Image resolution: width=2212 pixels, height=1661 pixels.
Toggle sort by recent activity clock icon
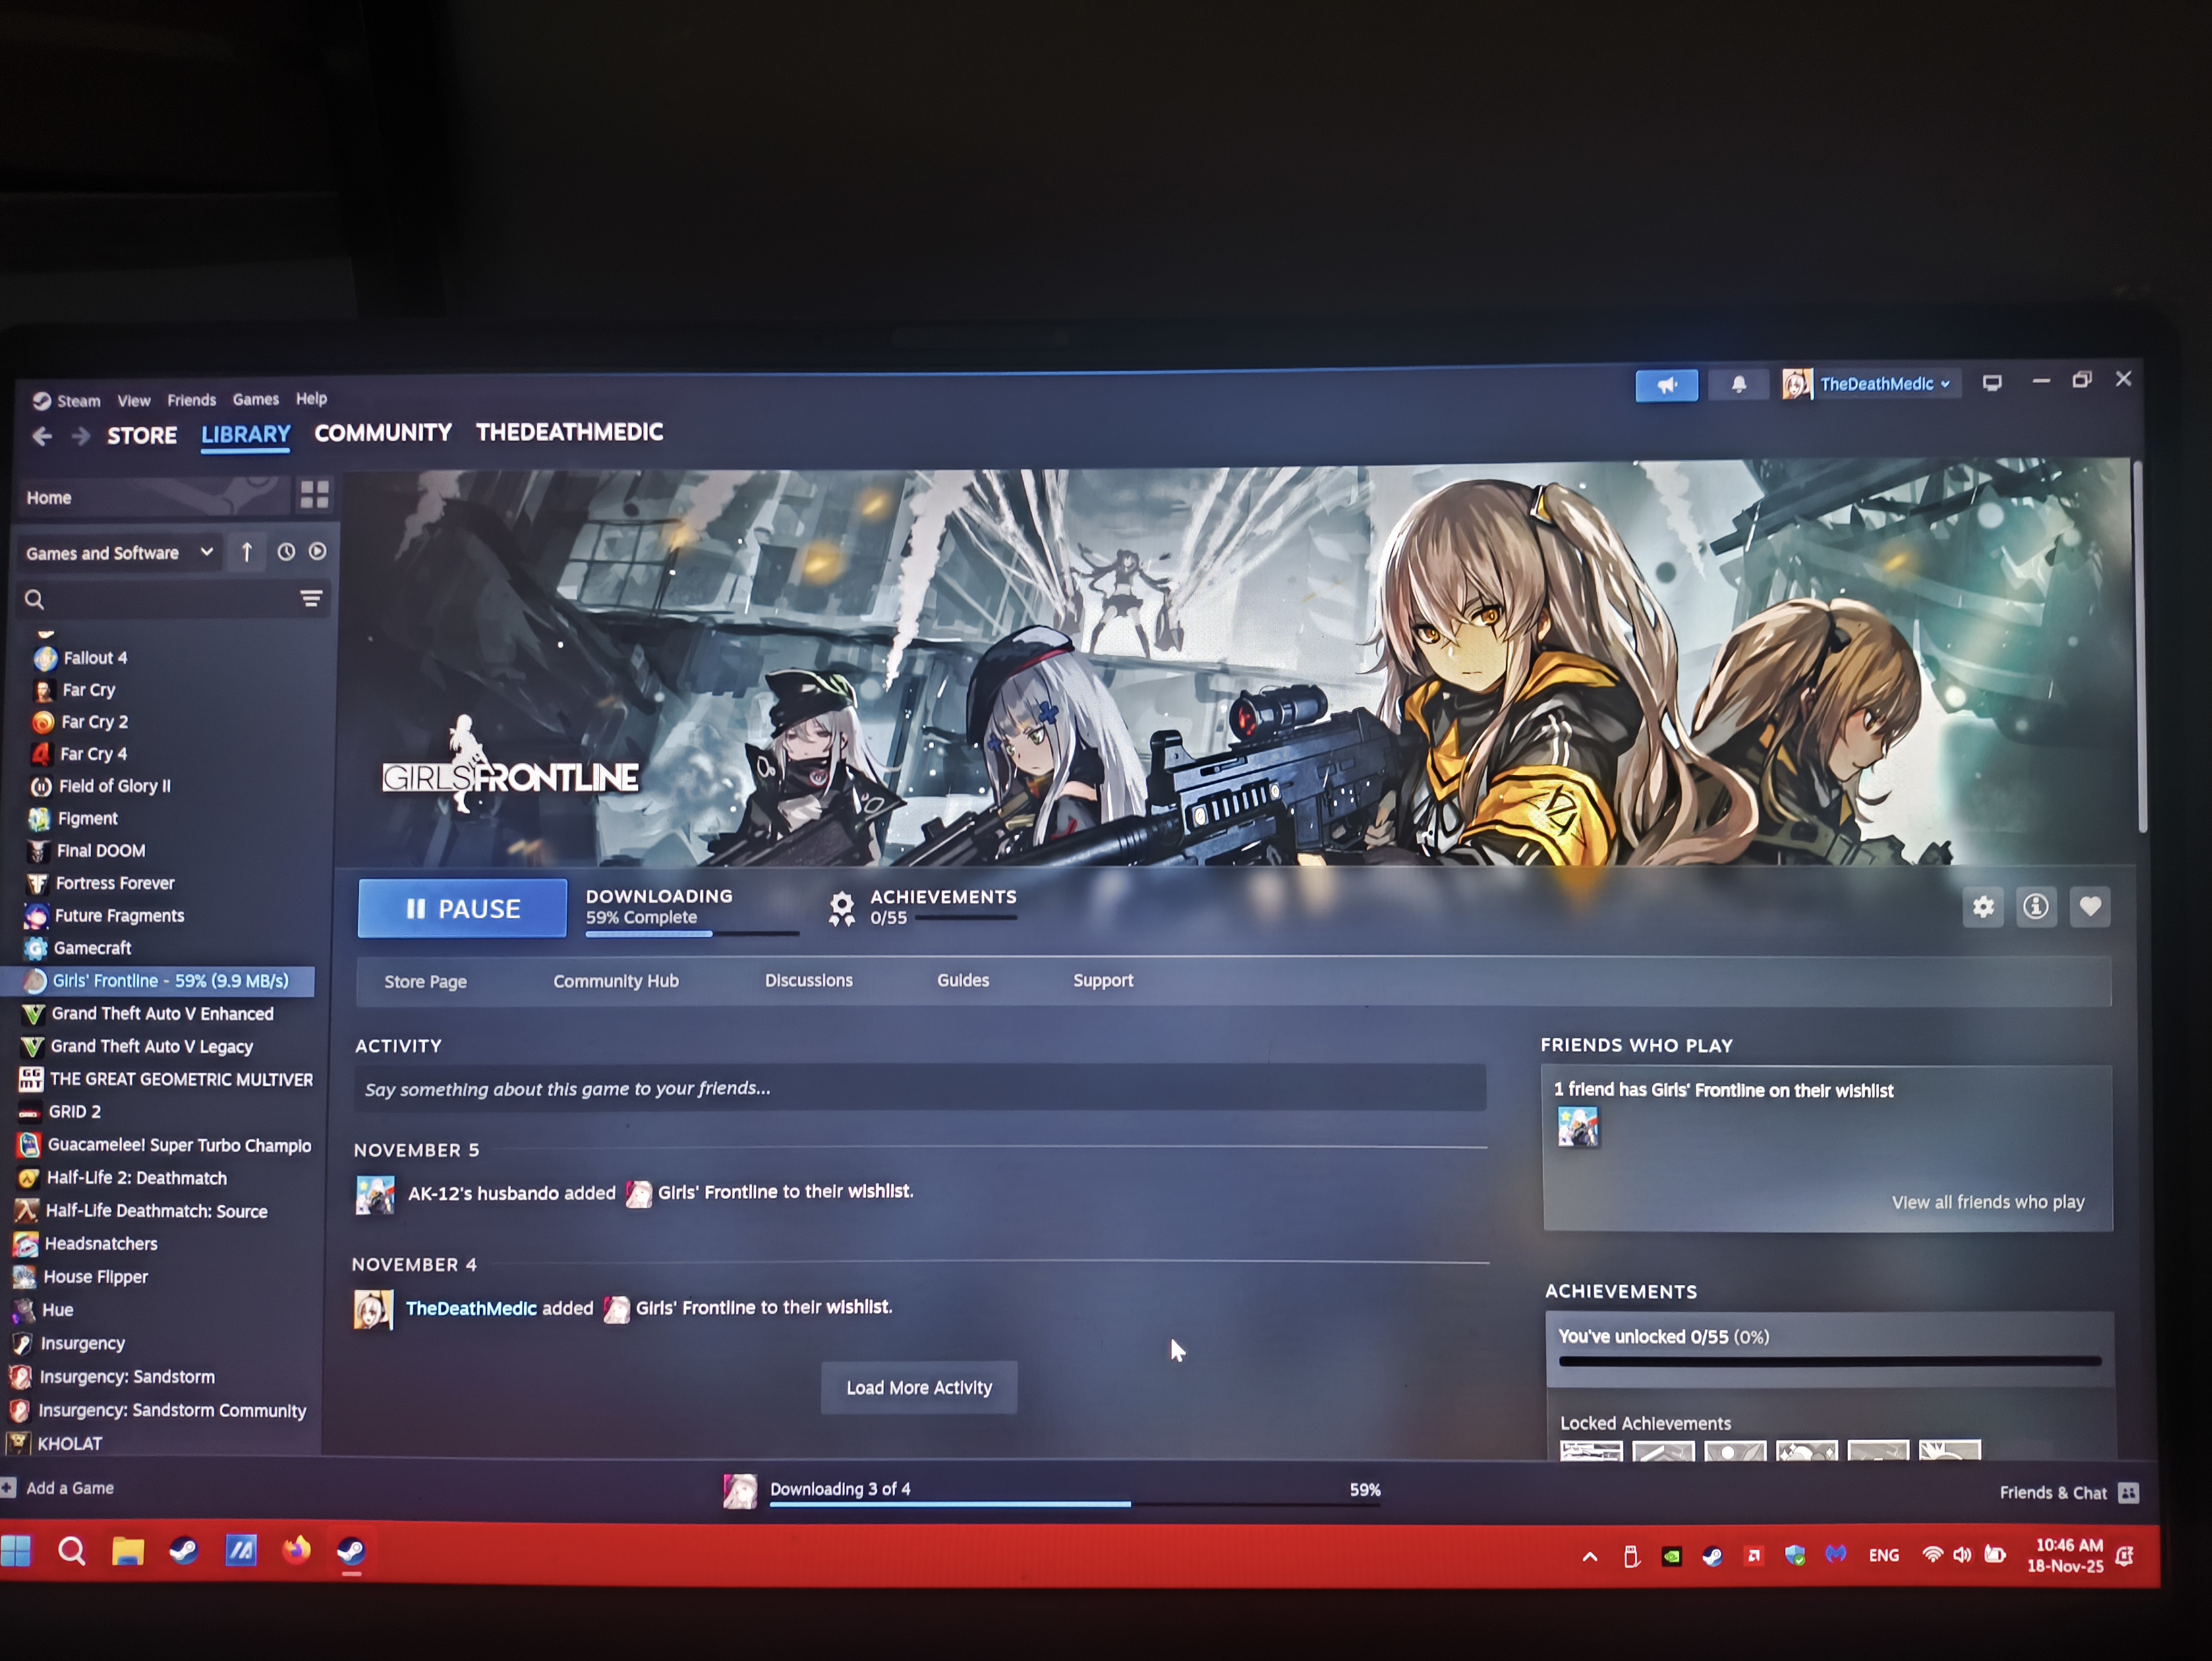(x=286, y=552)
